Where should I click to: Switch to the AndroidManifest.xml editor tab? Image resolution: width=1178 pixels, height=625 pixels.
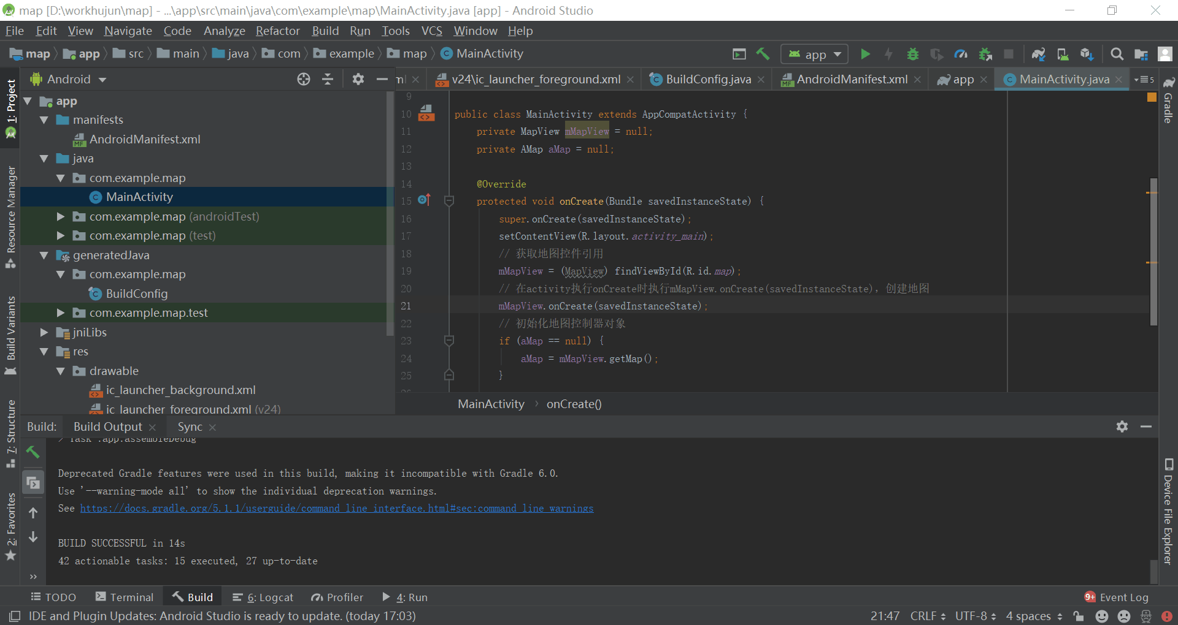852,80
